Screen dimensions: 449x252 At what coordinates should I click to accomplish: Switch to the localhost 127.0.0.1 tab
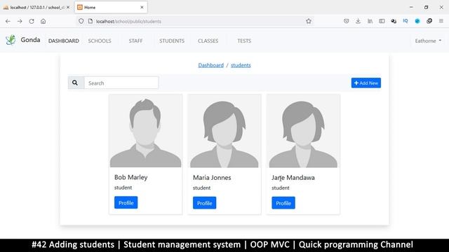click(x=36, y=8)
